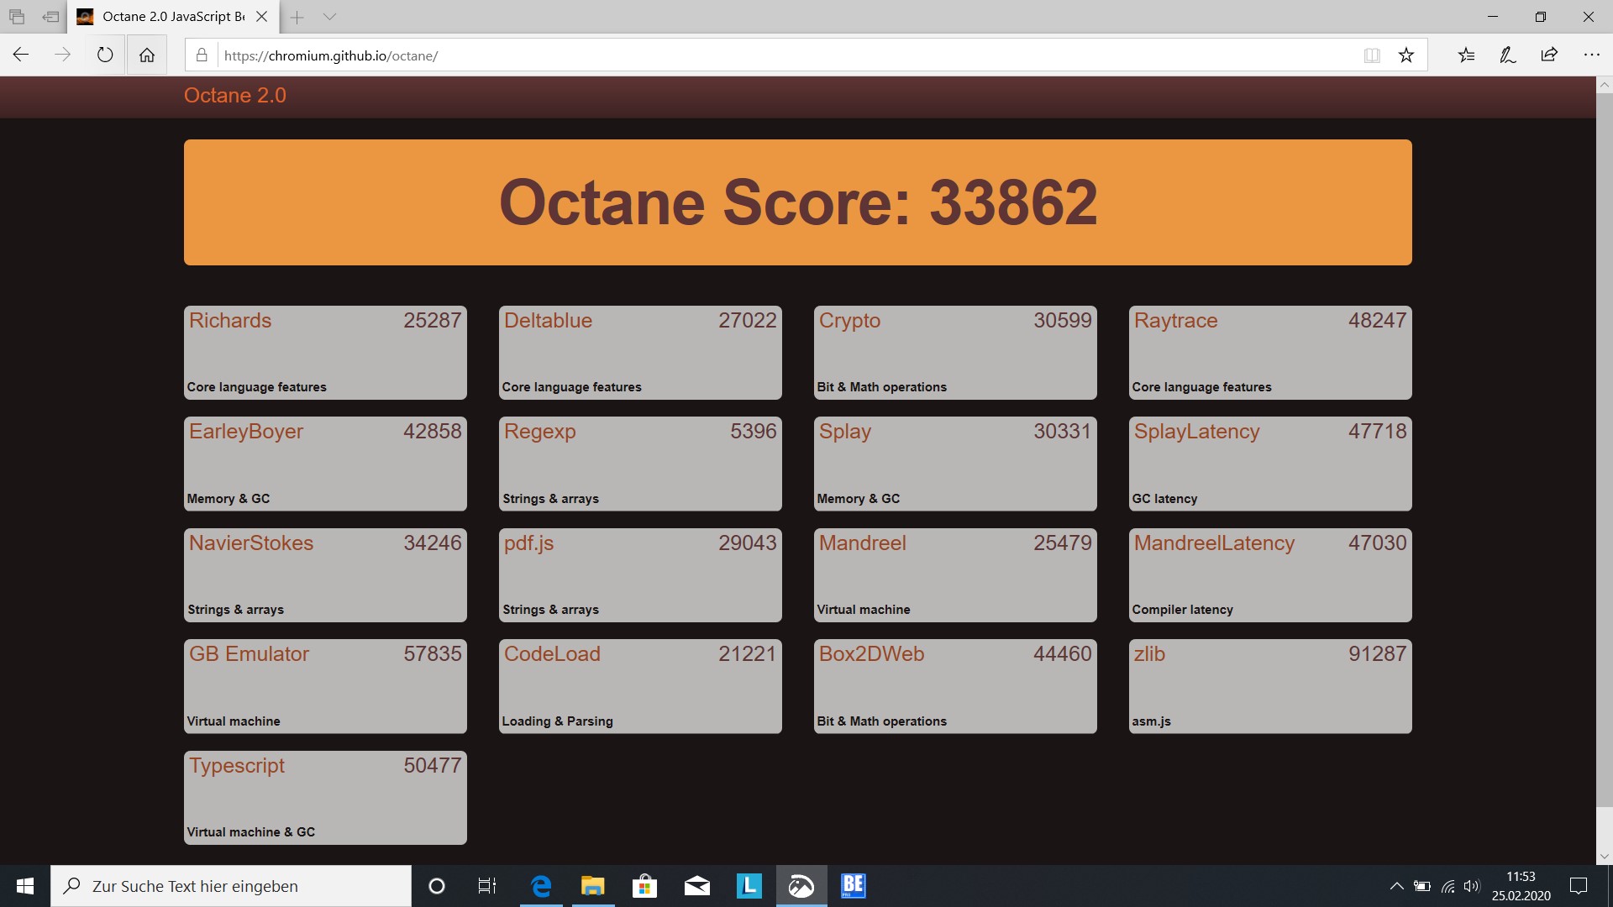The image size is (1613, 907).
Task: Open Task View on the taskbar
Action: (487, 886)
